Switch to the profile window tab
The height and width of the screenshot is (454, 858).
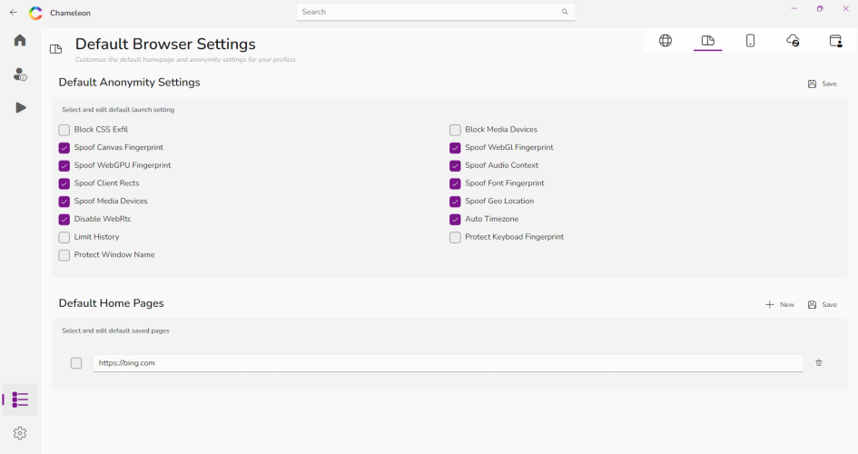835,41
